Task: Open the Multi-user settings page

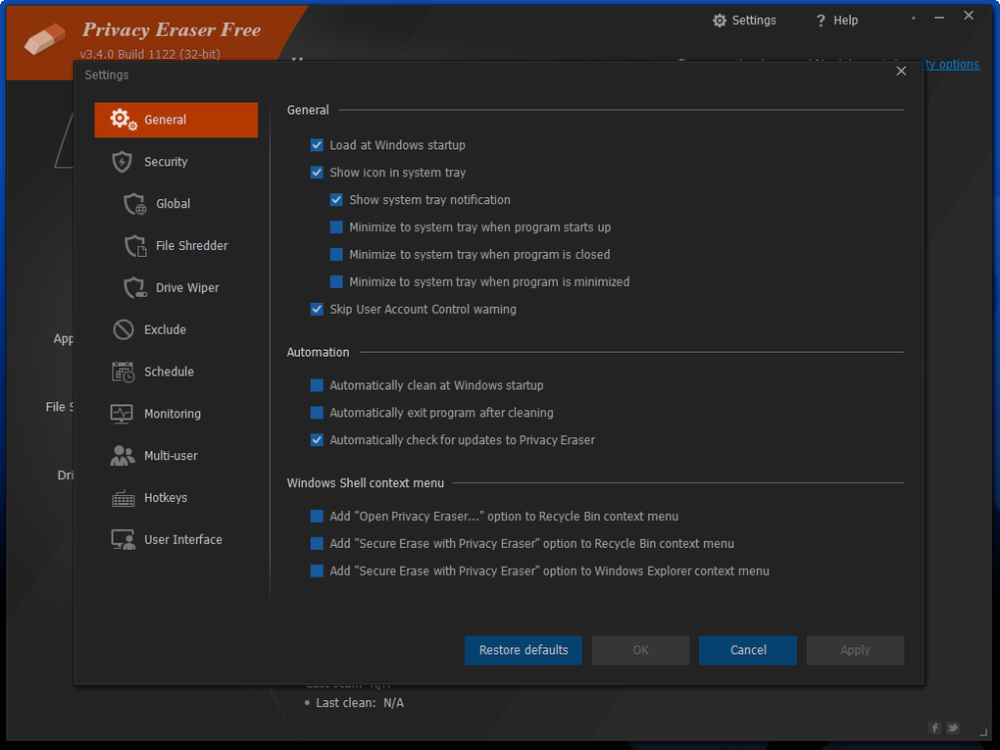Action: pyautogui.click(x=176, y=456)
